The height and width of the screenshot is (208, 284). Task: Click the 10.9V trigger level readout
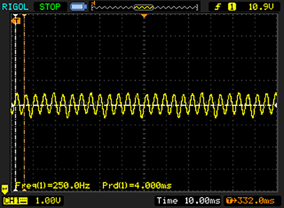pyautogui.click(x=261, y=7)
